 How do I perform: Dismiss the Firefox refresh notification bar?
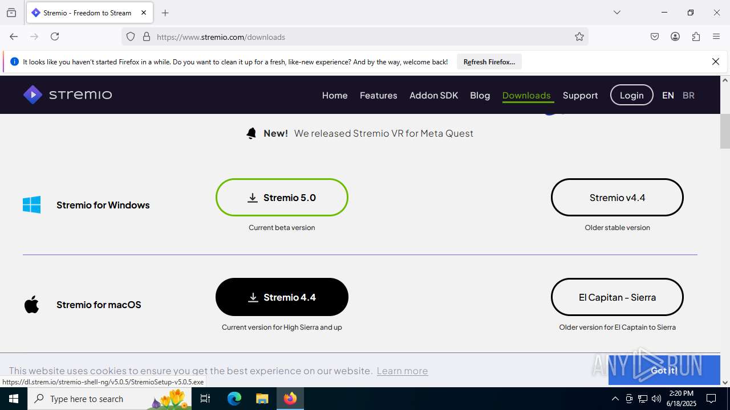click(716, 61)
